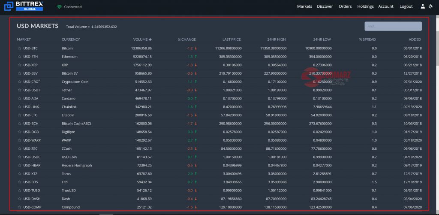Open the USD-LINK market link
This screenshot has width=439, height=215.
pyautogui.click(x=31, y=107)
